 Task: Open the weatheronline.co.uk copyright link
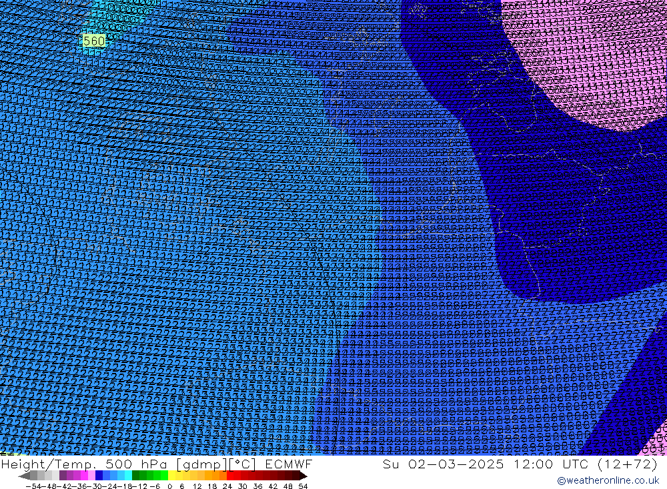(608, 480)
